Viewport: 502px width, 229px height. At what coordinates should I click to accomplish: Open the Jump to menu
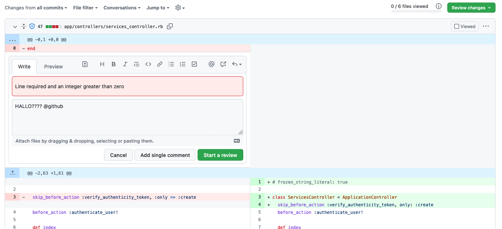158,8
